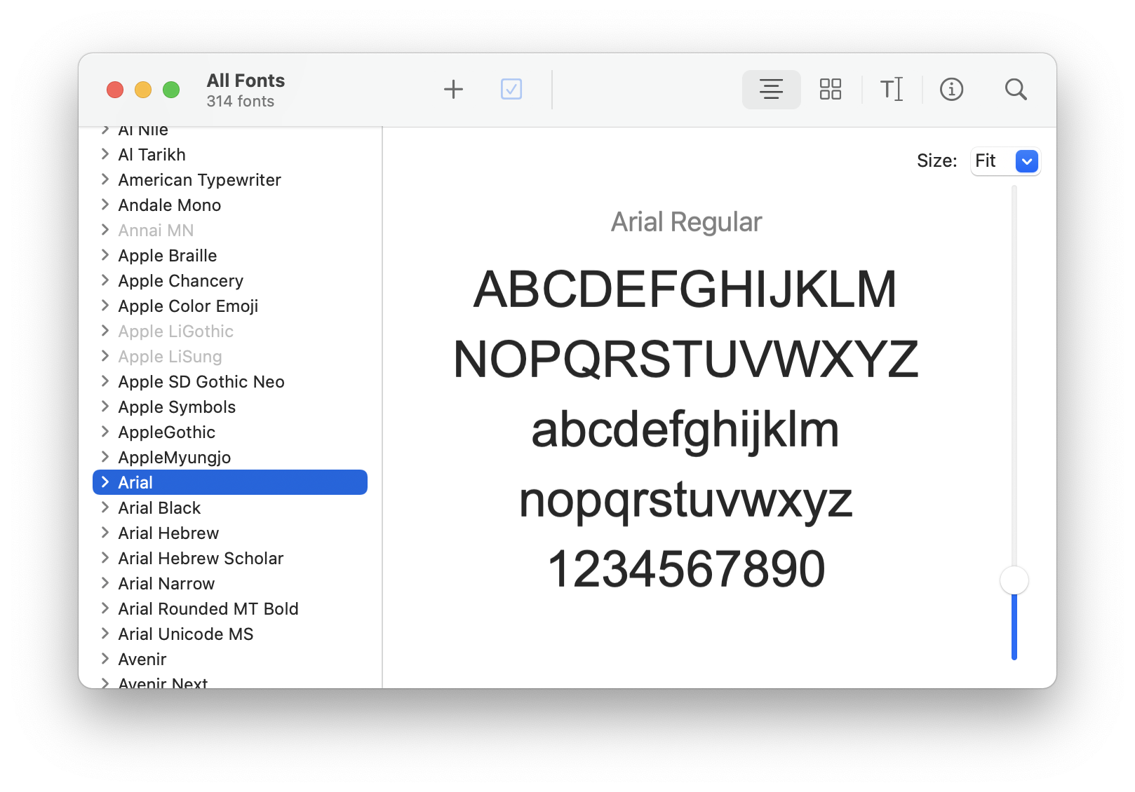
Task: Click the font size slider knob
Action: pos(1014,580)
